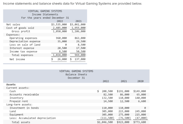Select the 2021 net sales value $3,061,000
The width and height of the screenshot is (183, 124).
pyautogui.click(x=78, y=25)
